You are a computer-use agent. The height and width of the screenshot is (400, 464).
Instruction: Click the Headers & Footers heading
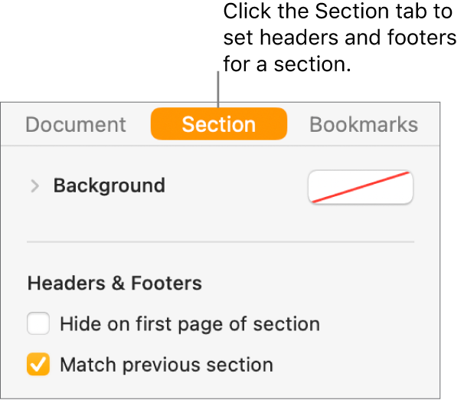coord(115,284)
